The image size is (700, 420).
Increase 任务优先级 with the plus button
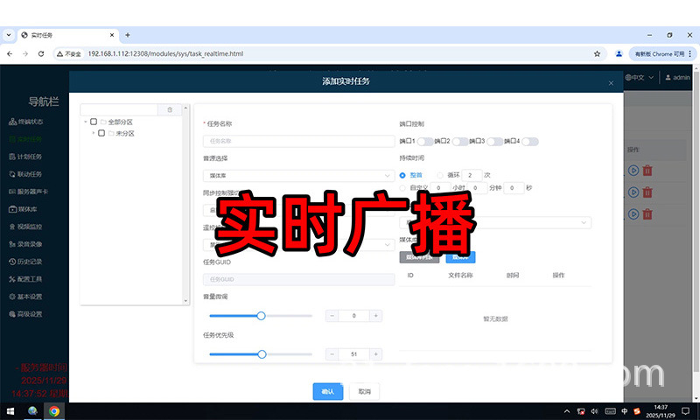point(376,354)
